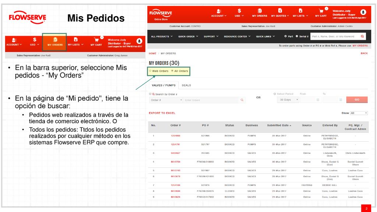Screen dimensions: 377x212
Task: Switch to the Seals tab
Action: (186, 85)
